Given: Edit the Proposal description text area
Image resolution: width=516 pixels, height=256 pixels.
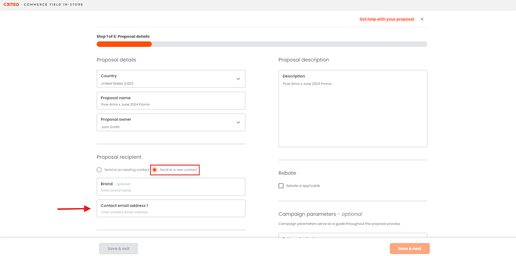Looking at the screenshot, I should click(x=353, y=113).
